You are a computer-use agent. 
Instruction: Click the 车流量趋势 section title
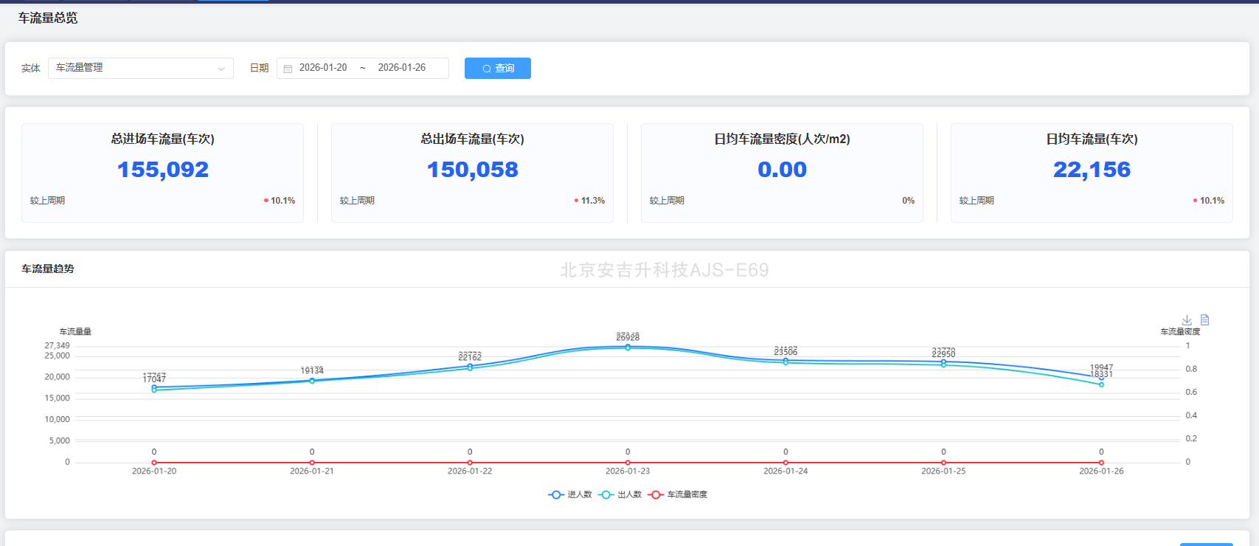[x=48, y=269]
